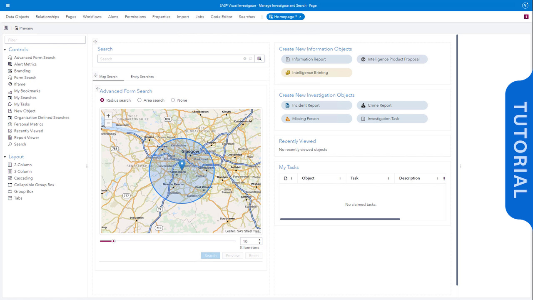The width and height of the screenshot is (533, 300).
Task: Select the Recently Viewed control icon
Action: pyautogui.click(x=10, y=131)
